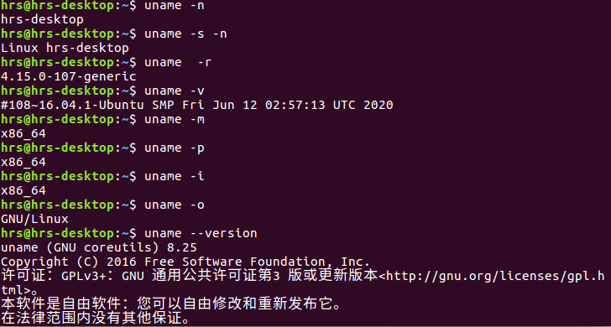The height and width of the screenshot is (327, 611).
Task: Click the first "hrs-desktop" hostname output line
Action: [42, 19]
